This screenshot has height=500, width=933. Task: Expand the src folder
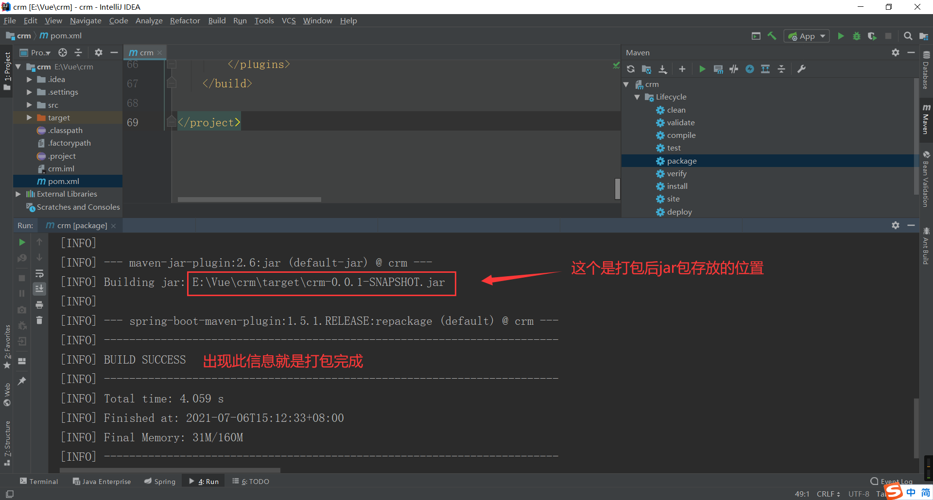(29, 105)
